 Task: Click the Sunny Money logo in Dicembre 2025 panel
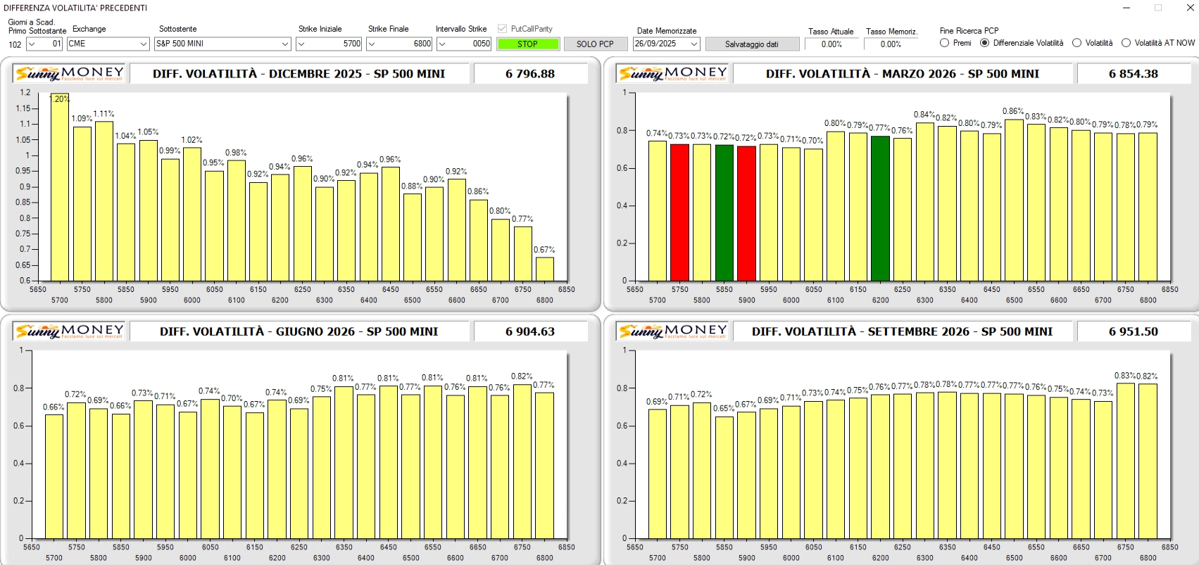coord(70,73)
